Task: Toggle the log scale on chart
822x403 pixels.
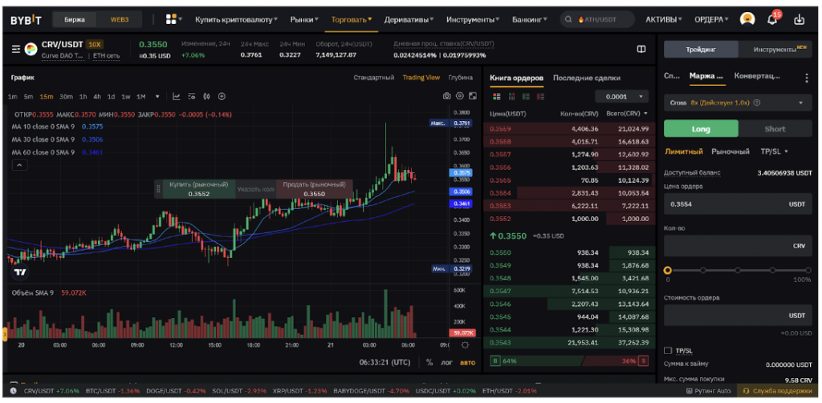Action: [447, 362]
